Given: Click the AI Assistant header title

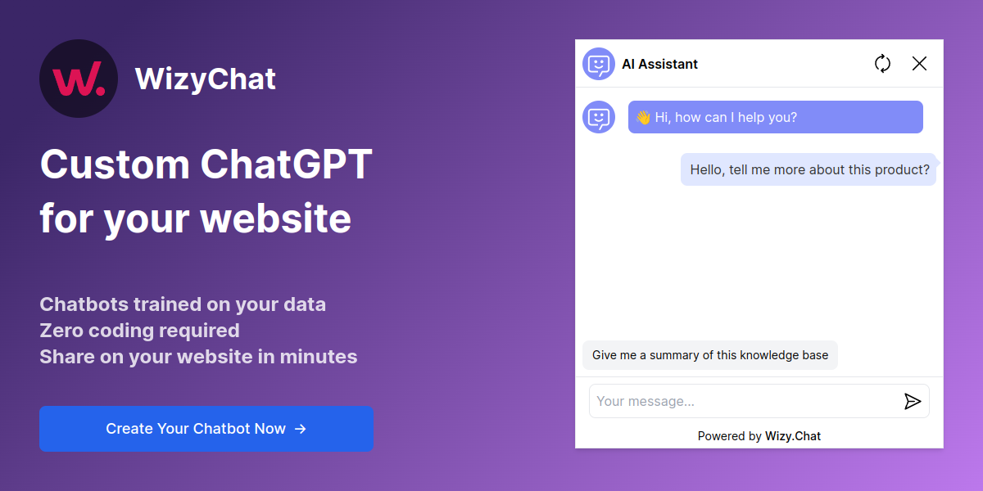Looking at the screenshot, I should tap(659, 64).
